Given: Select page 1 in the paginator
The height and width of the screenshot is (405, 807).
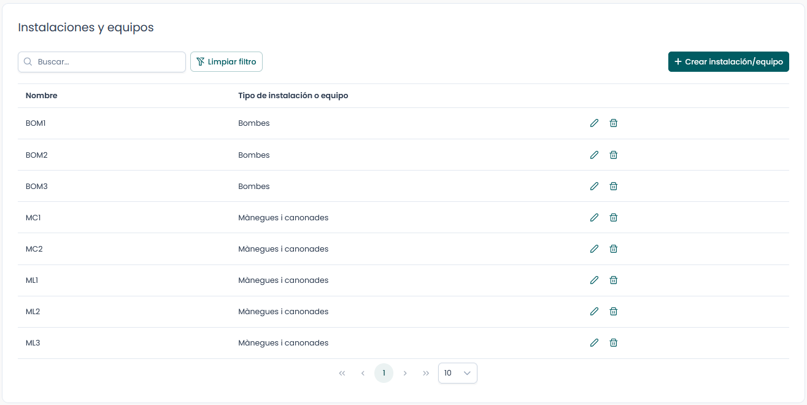Looking at the screenshot, I should point(384,373).
